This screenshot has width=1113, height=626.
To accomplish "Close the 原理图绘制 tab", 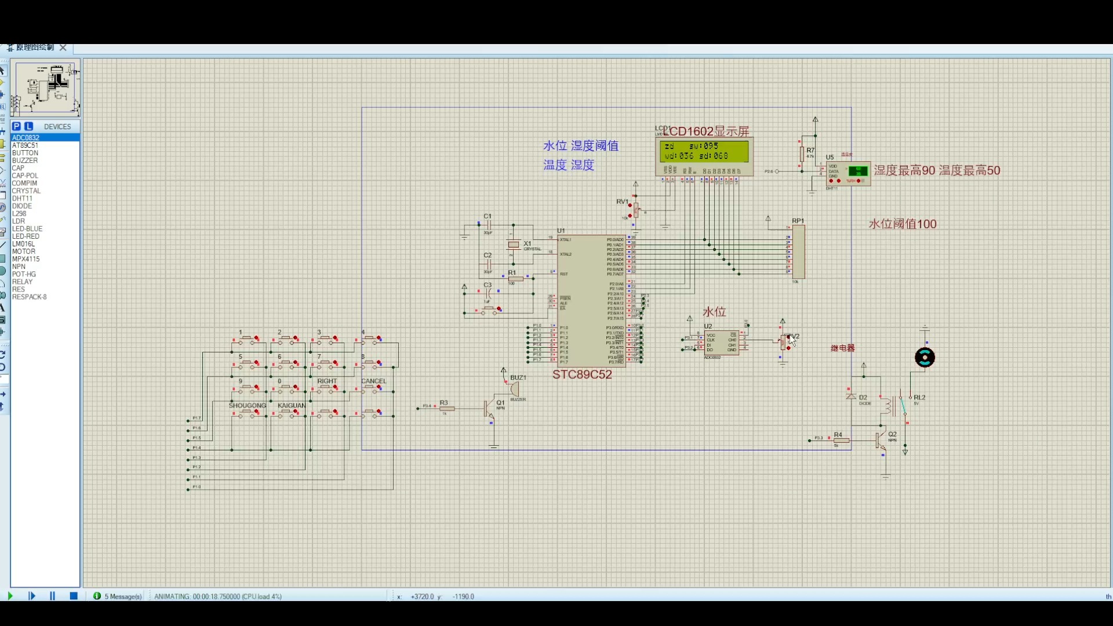I will pyautogui.click(x=63, y=48).
